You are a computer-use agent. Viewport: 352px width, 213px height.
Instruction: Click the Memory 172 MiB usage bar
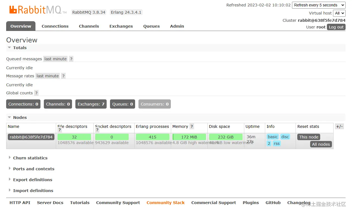189,137
